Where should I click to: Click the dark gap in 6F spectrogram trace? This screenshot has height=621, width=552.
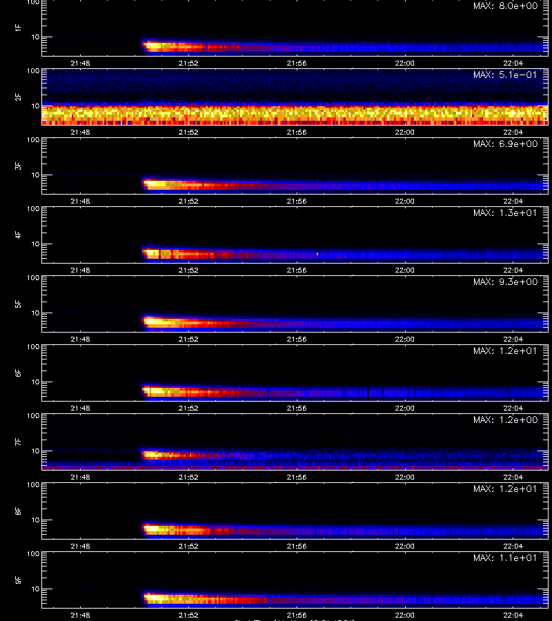[368, 393]
